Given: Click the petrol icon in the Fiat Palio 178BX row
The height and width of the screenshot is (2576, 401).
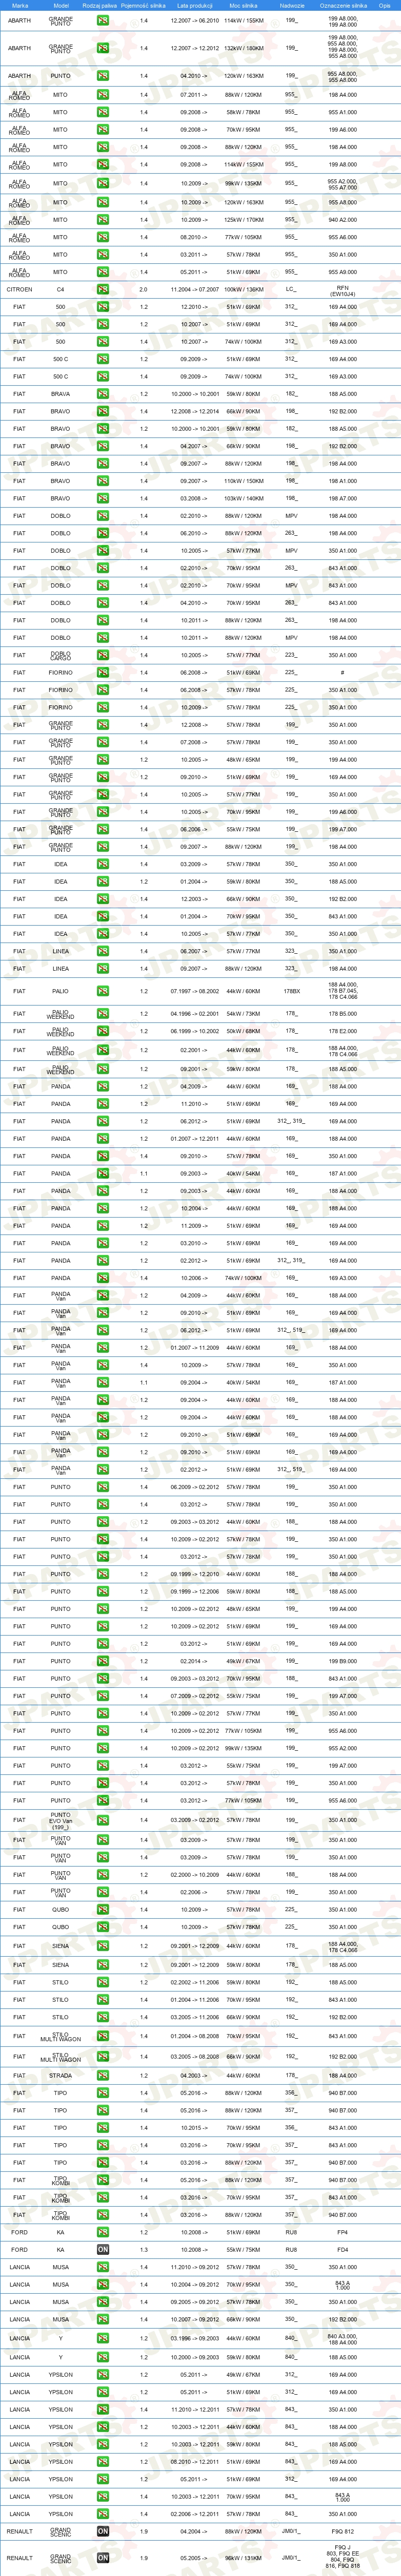Looking at the screenshot, I should click(103, 991).
